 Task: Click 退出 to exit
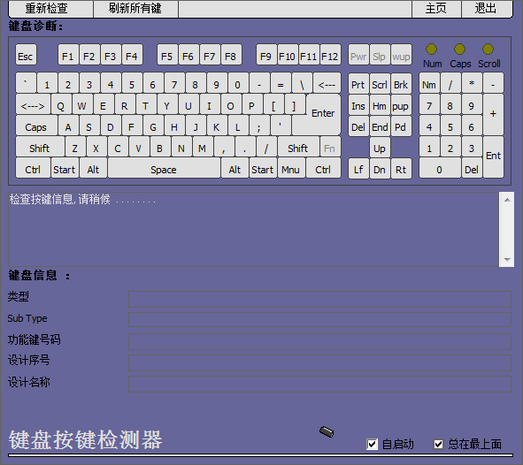click(487, 8)
